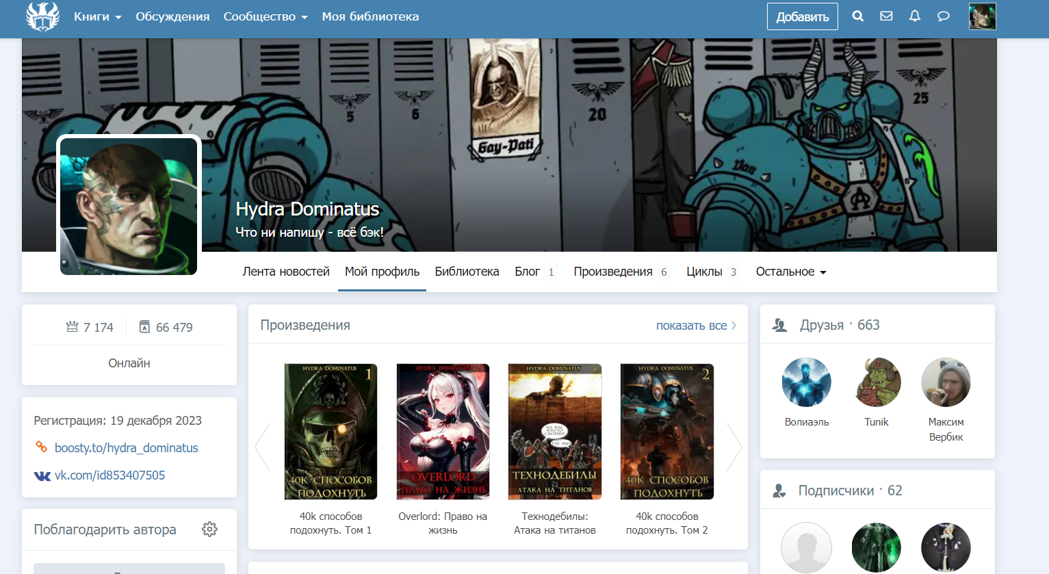Open friend Максим Вербик's avatar
1049x574 pixels.
pos(946,382)
